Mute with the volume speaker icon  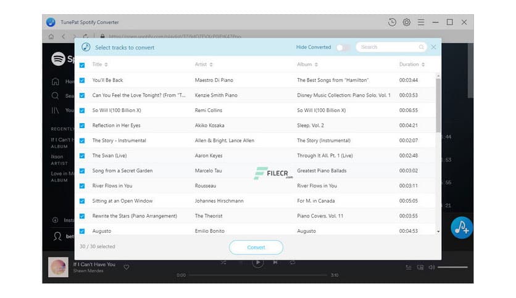pyautogui.click(x=431, y=267)
